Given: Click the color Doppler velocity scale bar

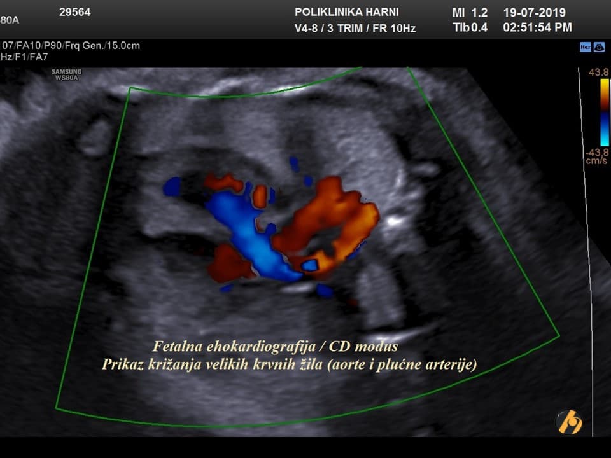Looking at the screenshot, I should pos(604,113).
